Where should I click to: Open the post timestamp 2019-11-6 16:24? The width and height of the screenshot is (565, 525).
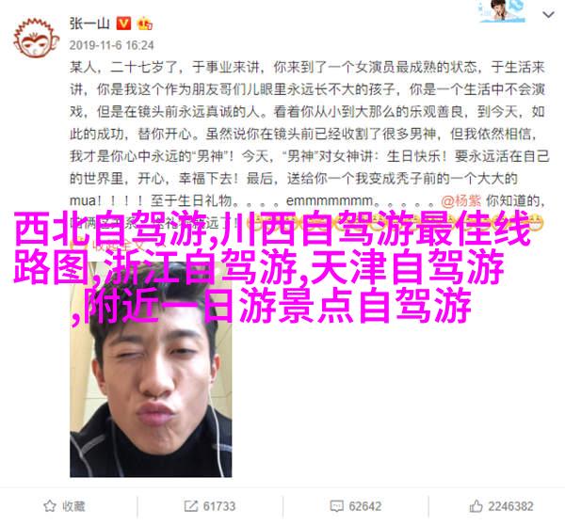112,45
